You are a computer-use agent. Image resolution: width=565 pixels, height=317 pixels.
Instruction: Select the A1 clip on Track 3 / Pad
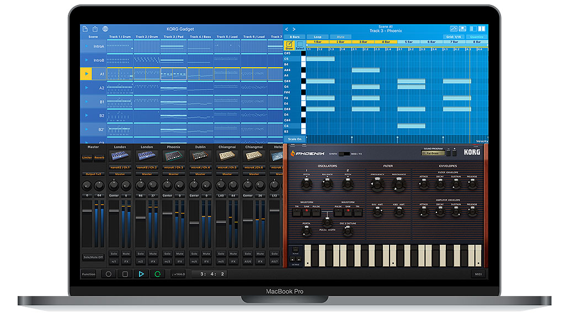coord(174,74)
